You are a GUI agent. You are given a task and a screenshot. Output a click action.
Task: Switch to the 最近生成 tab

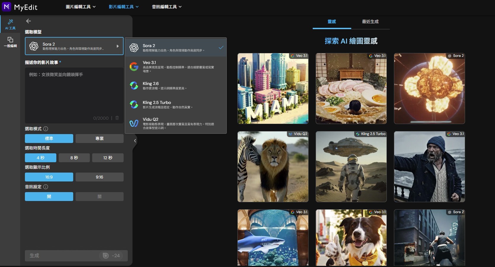point(370,22)
